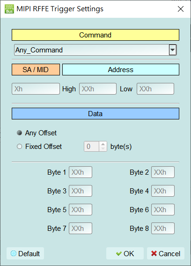
Task: Select the Fixed Offset radio button
Action: 19,146
